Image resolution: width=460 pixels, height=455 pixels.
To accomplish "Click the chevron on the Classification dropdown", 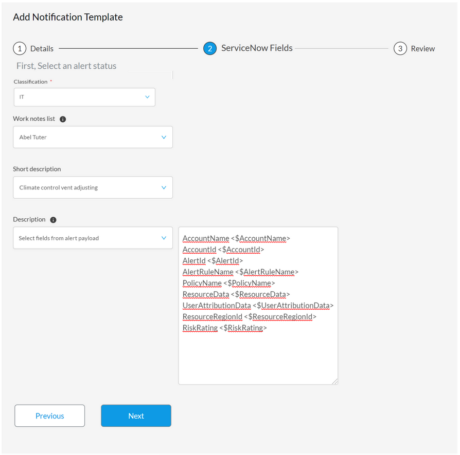I will pos(148,97).
